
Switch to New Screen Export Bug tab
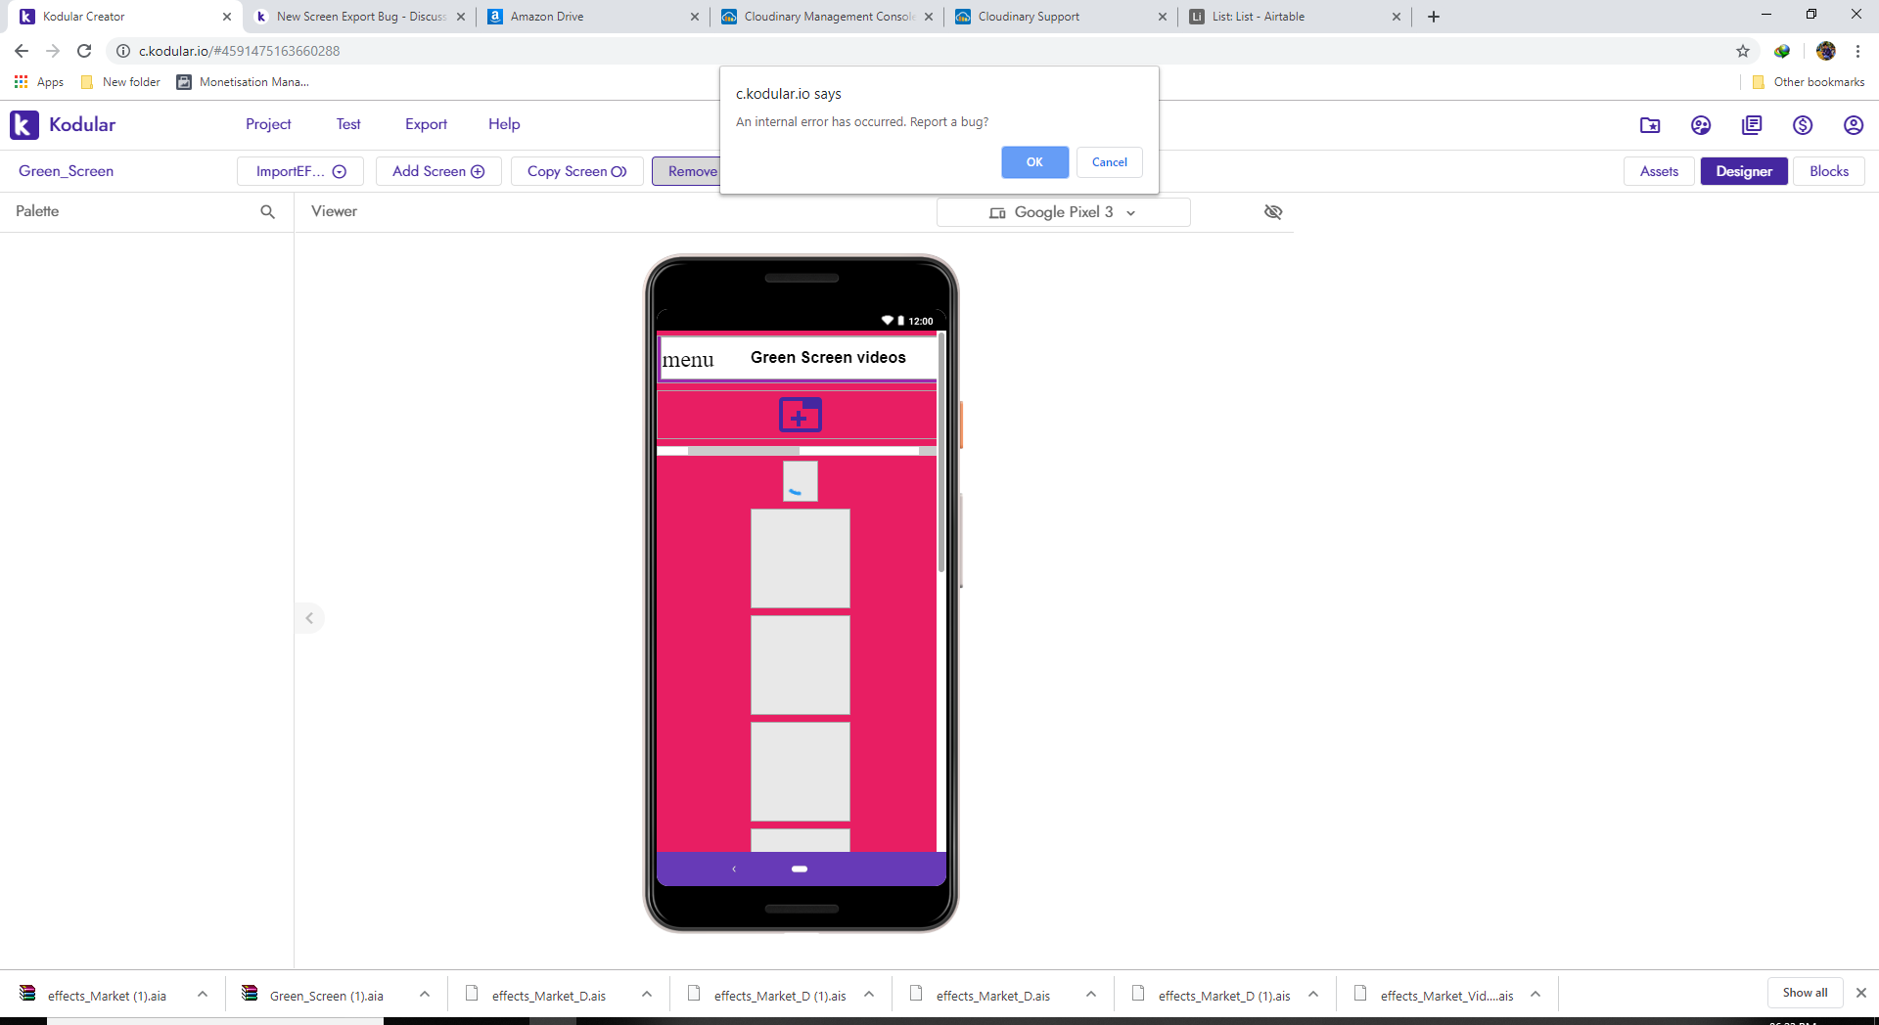(358, 17)
